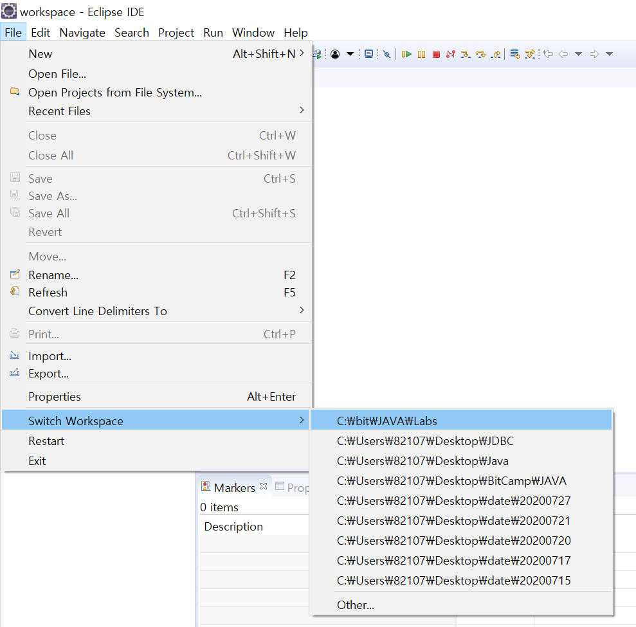Select the Markers view tab
This screenshot has width=636, height=627.
pos(235,487)
